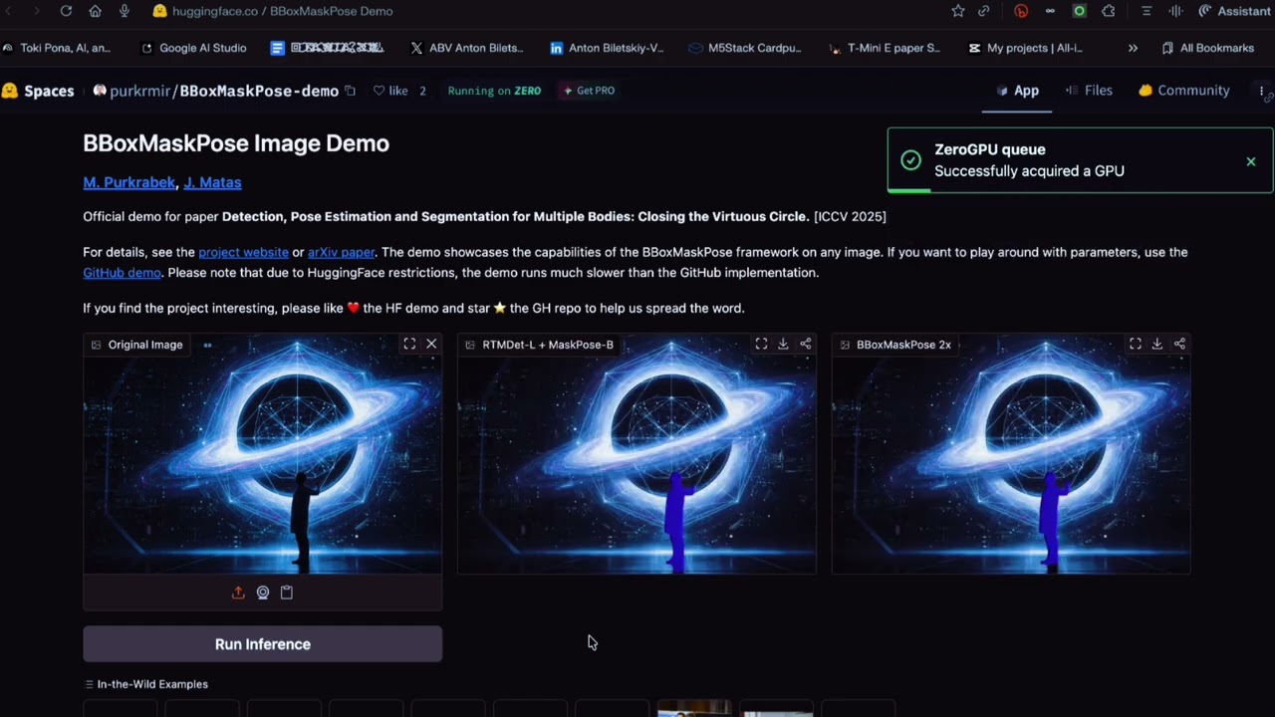Click the audio waveform toolbar icon
1275x717 pixels.
click(1175, 11)
